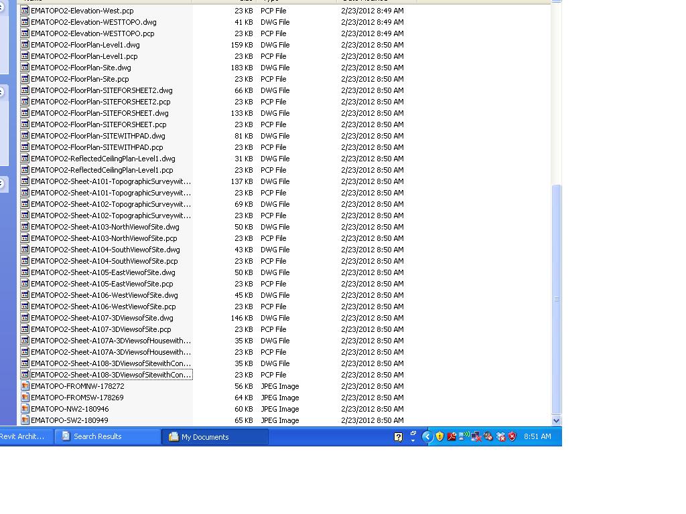Click the 64 KB size cell
The width and height of the screenshot is (686, 514).
coord(244,398)
